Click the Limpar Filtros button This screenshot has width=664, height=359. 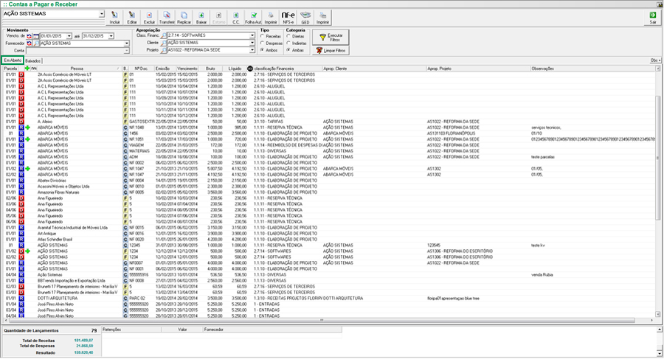point(330,50)
